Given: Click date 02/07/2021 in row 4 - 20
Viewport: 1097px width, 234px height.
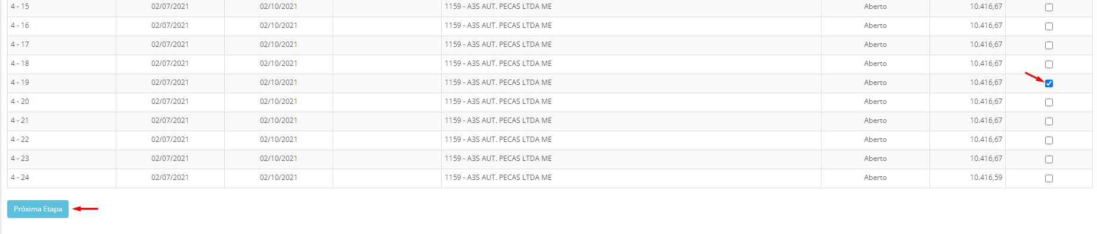Looking at the screenshot, I should (170, 102).
